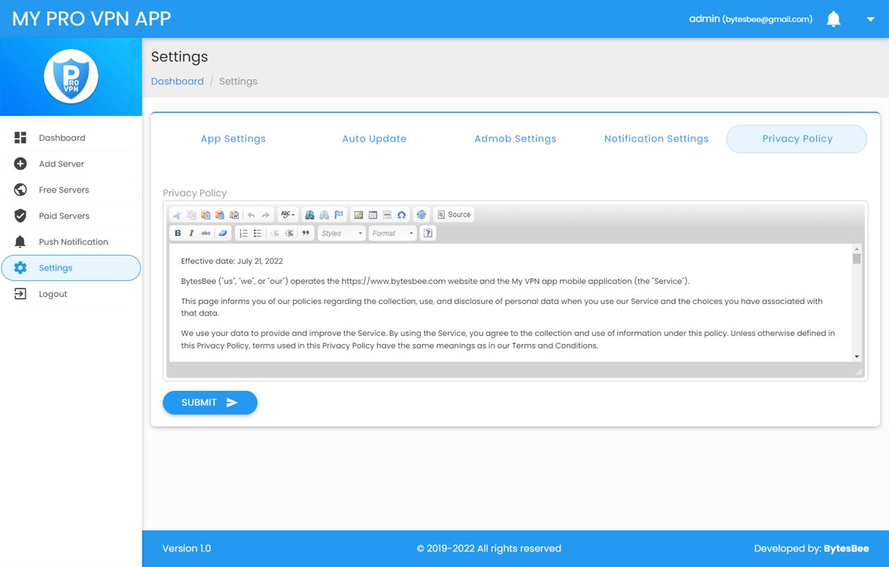The image size is (889, 567).
Task: Click the admin account name in header
Action: (x=750, y=19)
